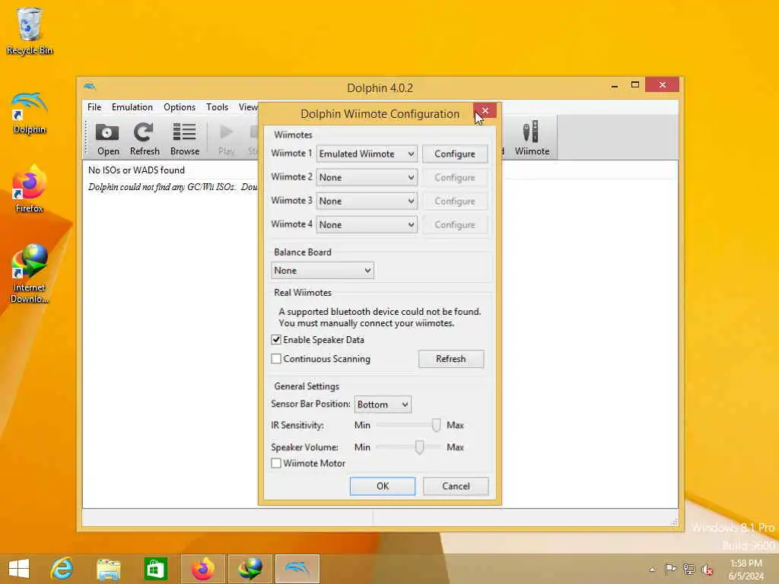Open the Recycle Bin desktop icon
779x584 pixels.
click(x=30, y=30)
